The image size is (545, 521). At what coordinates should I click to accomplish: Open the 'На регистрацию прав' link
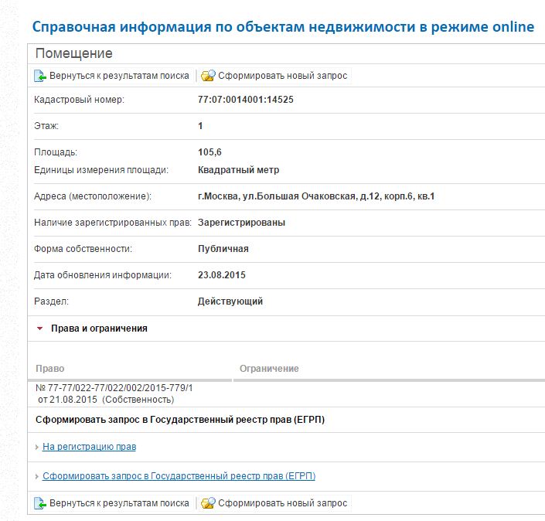pyautogui.click(x=89, y=447)
